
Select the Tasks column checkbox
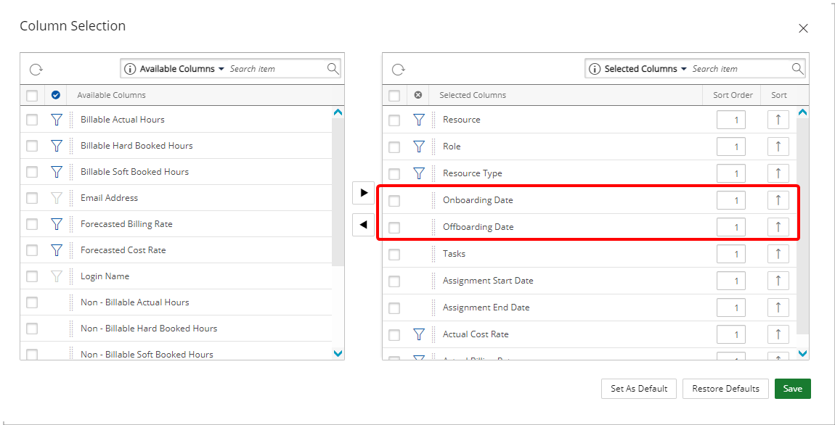click(x=394, y=255)
